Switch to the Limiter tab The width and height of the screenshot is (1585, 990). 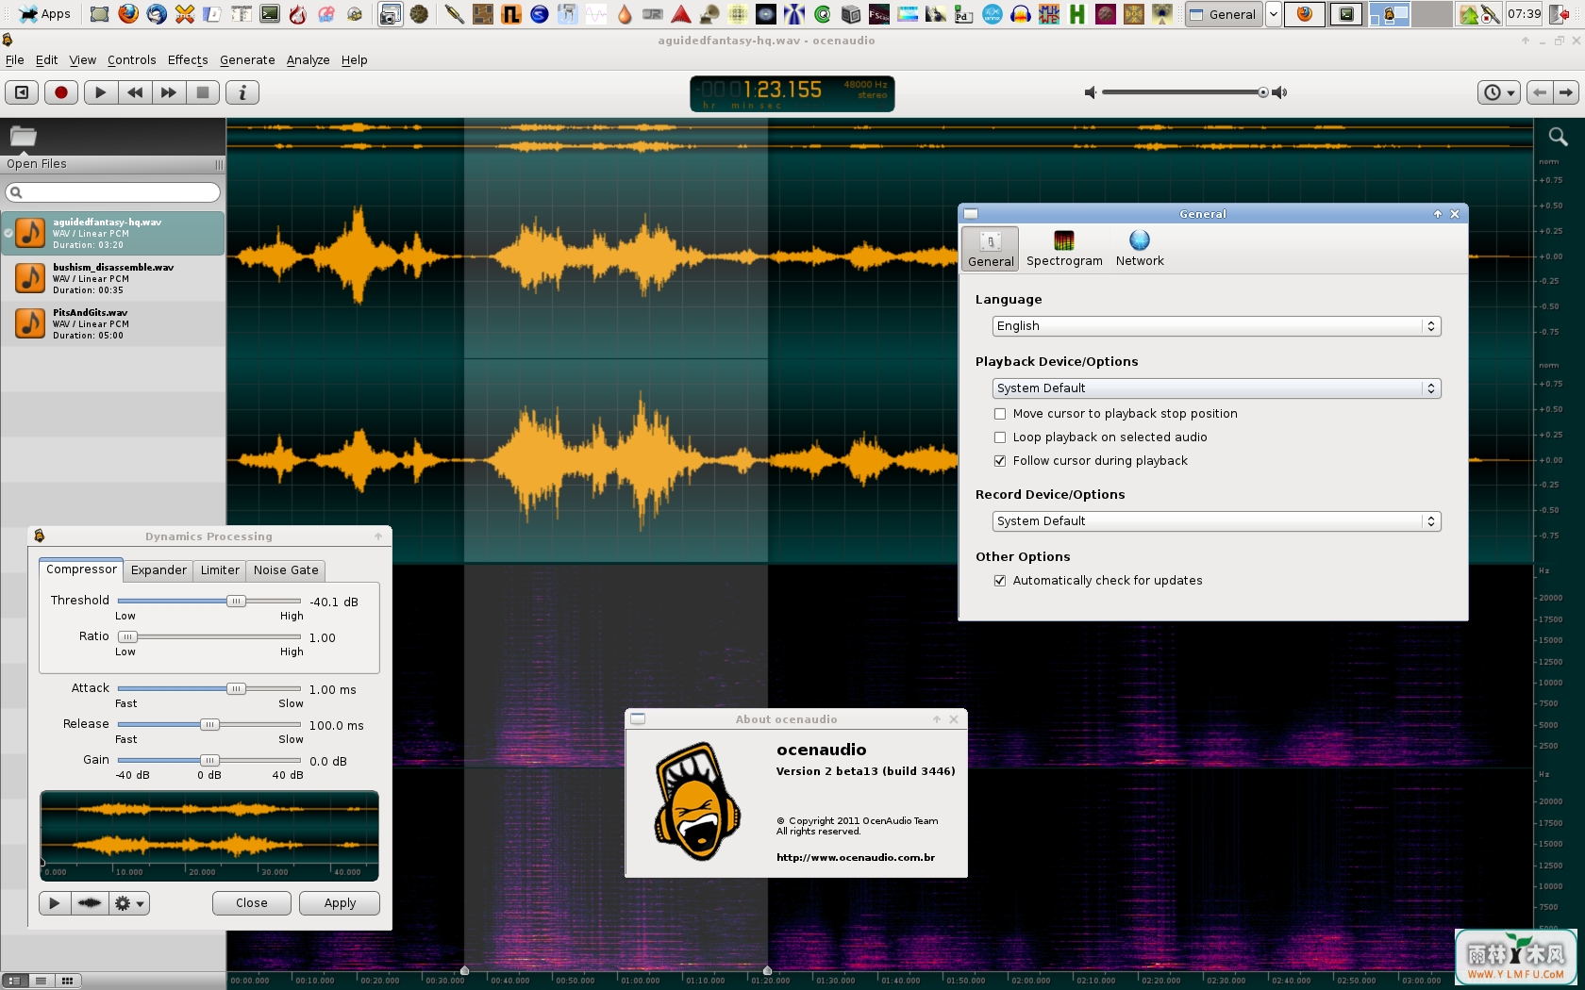(220, 570)
